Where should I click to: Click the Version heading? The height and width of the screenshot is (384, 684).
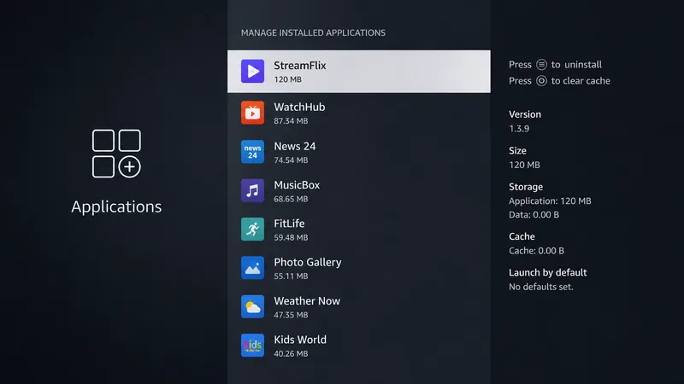[525, 114]
